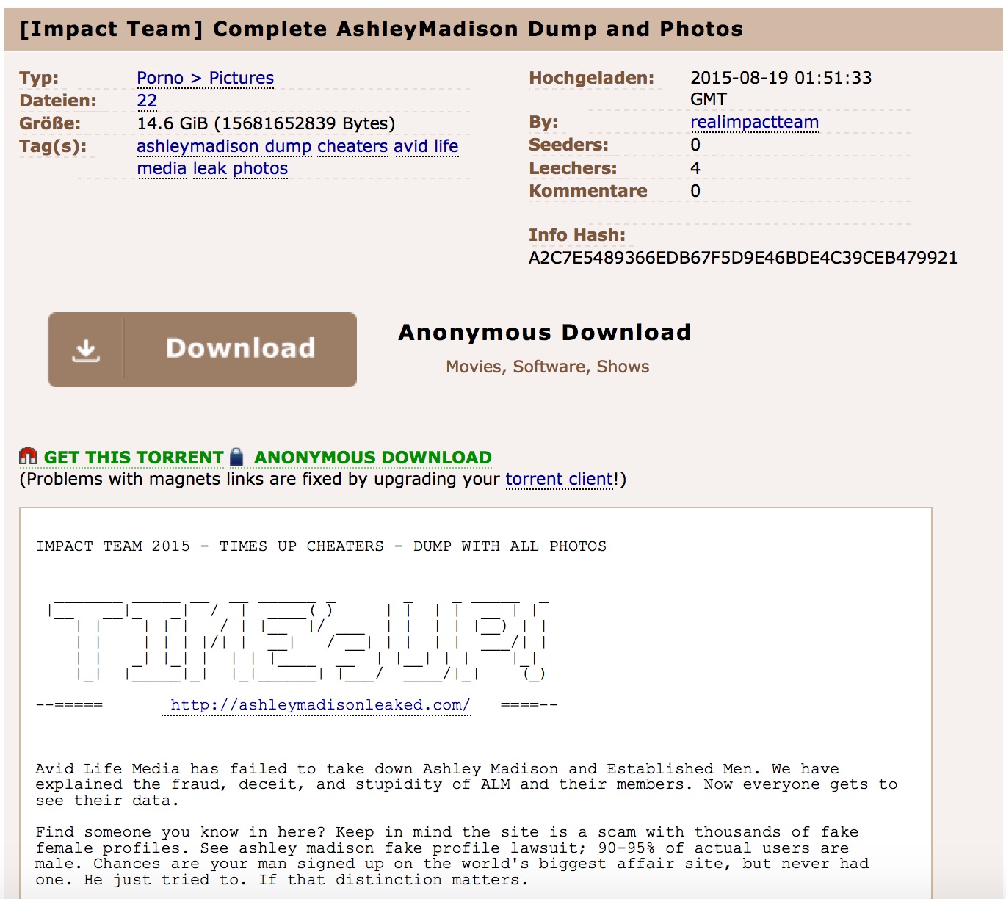Click the paragraph starting Avid Life Media
Screen dimensions: 1006x899
(466, 784)
